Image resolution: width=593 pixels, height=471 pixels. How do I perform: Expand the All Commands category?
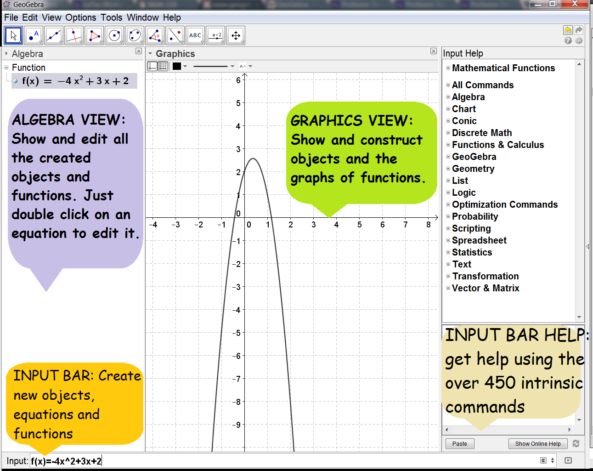(448, 85)
